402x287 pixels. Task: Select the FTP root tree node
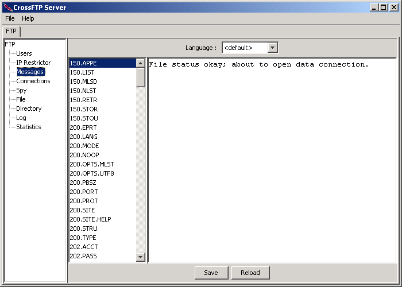point(10,44)
